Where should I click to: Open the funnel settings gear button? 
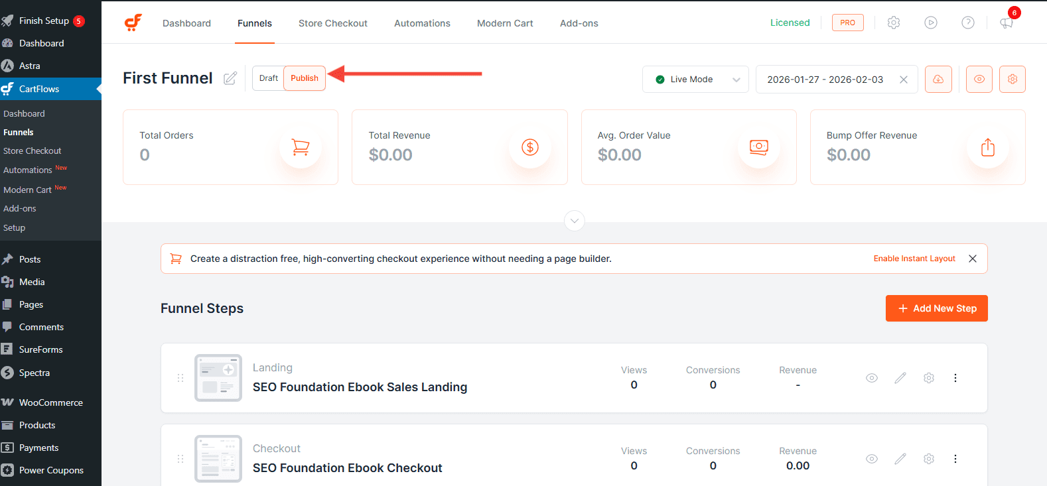pos(1012,79)
